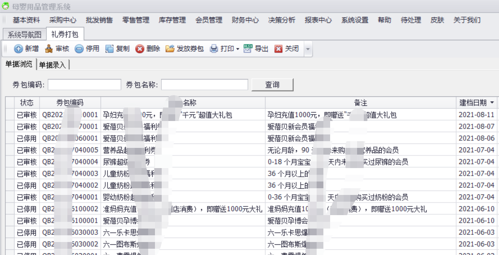Open the 皮肤 menu

[437, 20]
